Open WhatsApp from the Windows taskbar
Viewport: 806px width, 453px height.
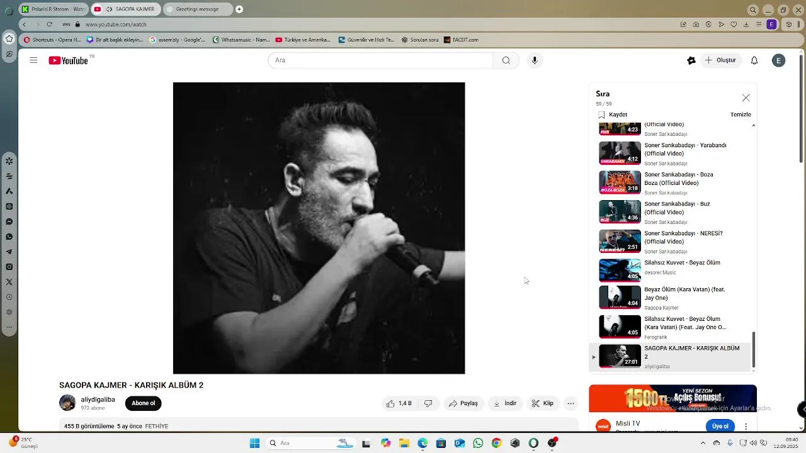pos(478,443)
